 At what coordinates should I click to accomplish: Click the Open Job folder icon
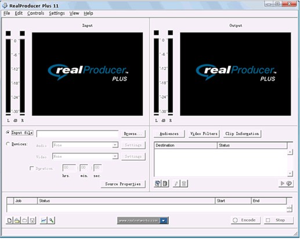click(x=17, y=220)
